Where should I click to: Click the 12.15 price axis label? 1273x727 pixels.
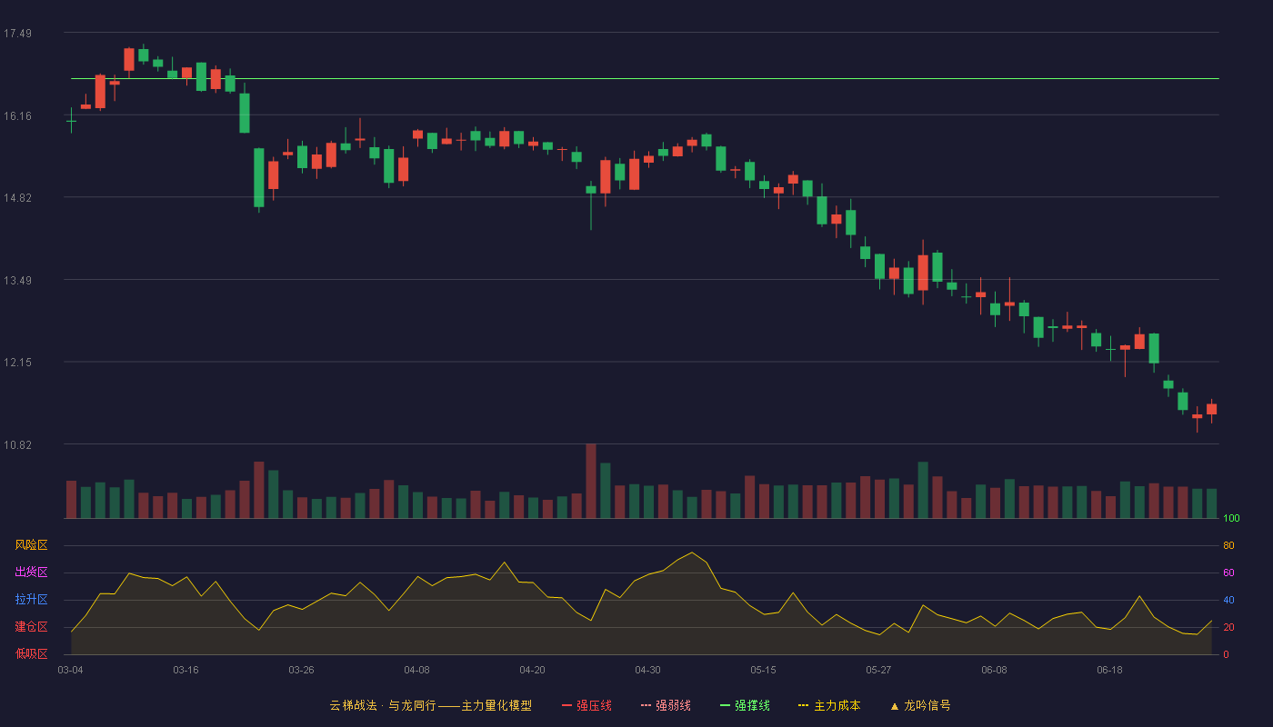17,363
